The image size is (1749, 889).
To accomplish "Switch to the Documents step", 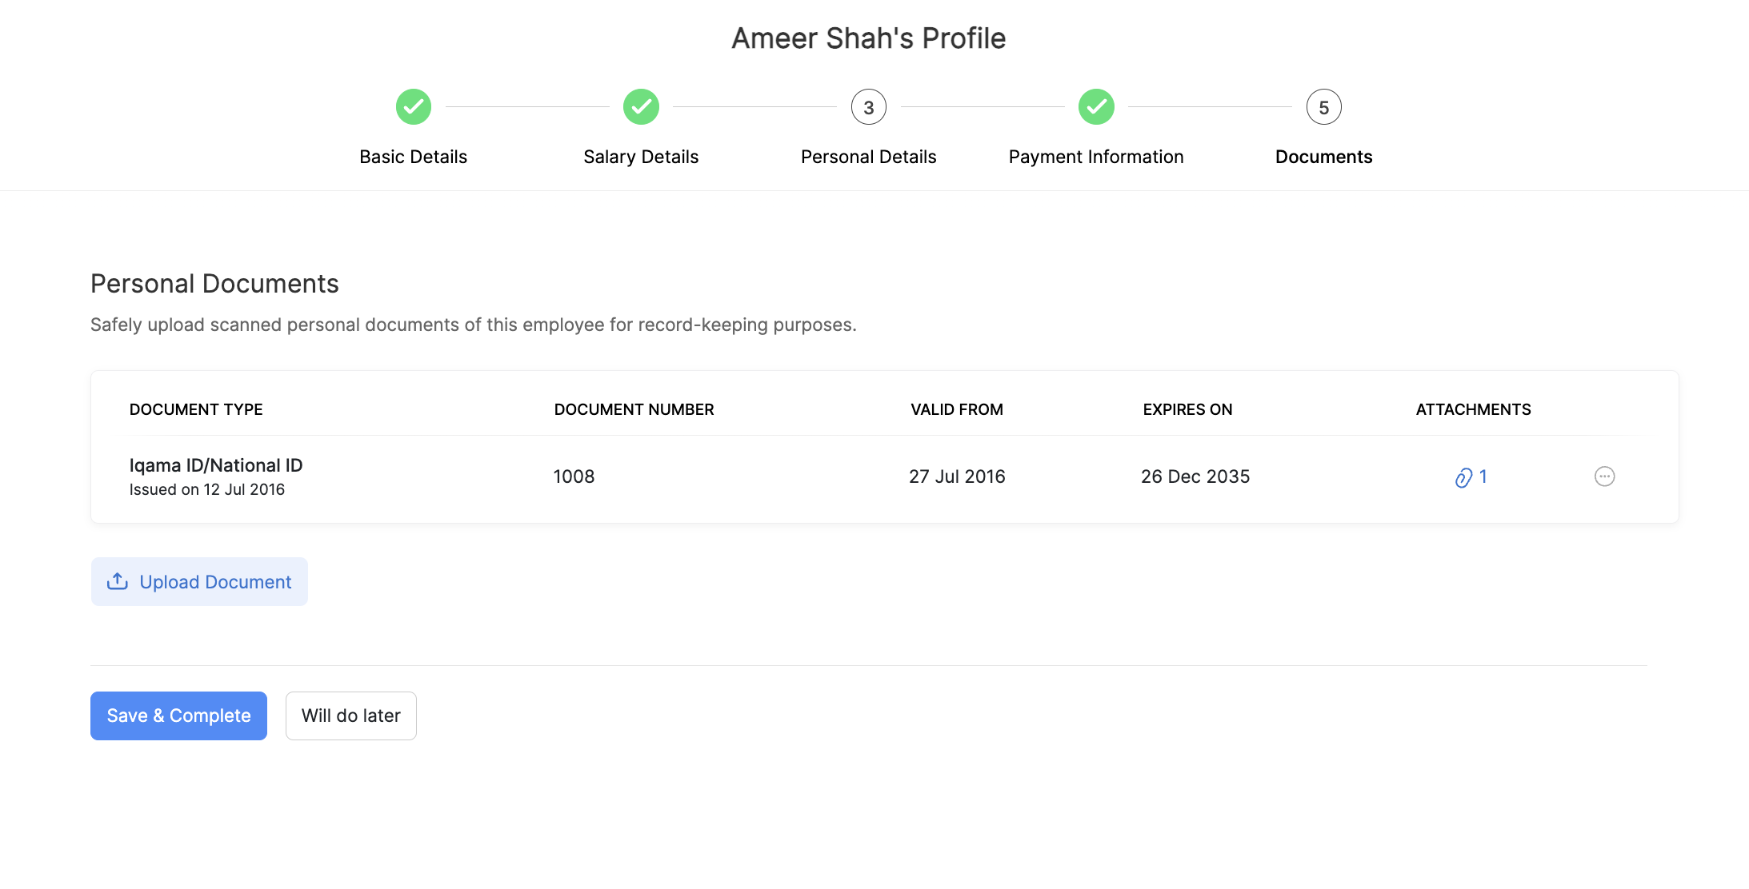I will coord(1323,157).
